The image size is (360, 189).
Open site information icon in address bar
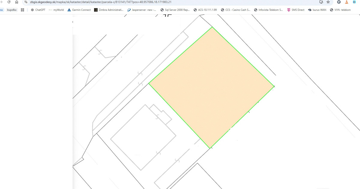(x=26, y=2)
